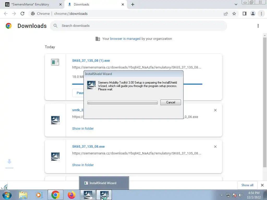Click the chrome://downloads address bar
The image size is (267, 200).
click(x=126, y=14)
